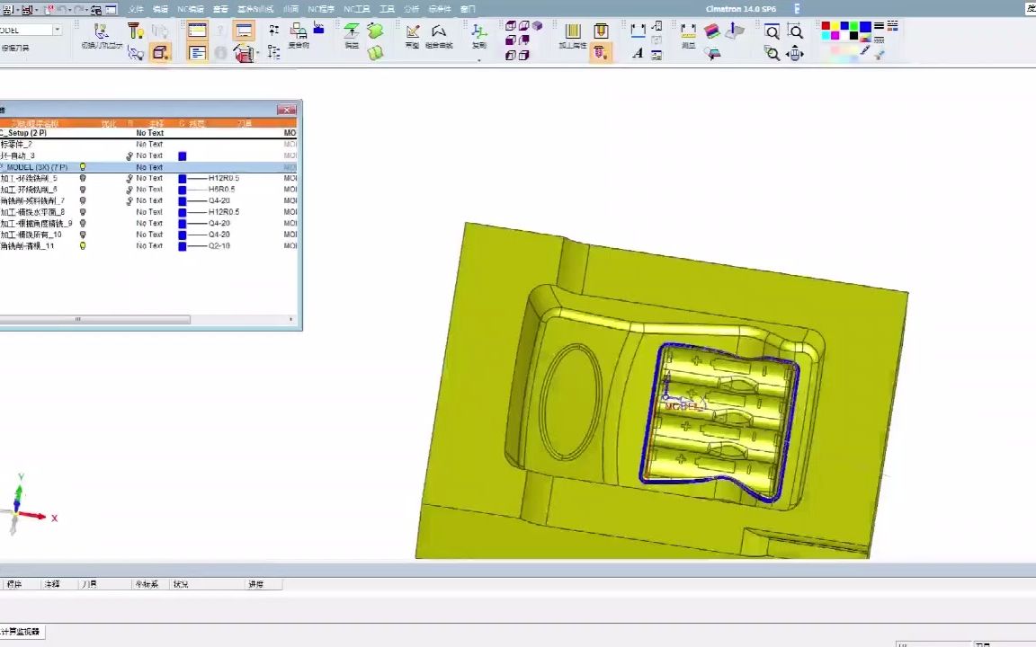Open the 加工属性 machining properties tool

pyautogui.click(x=573, y=35)
